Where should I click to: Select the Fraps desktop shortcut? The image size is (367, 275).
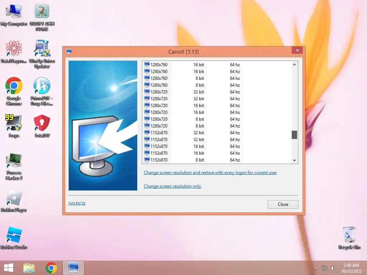pos(14,126)
